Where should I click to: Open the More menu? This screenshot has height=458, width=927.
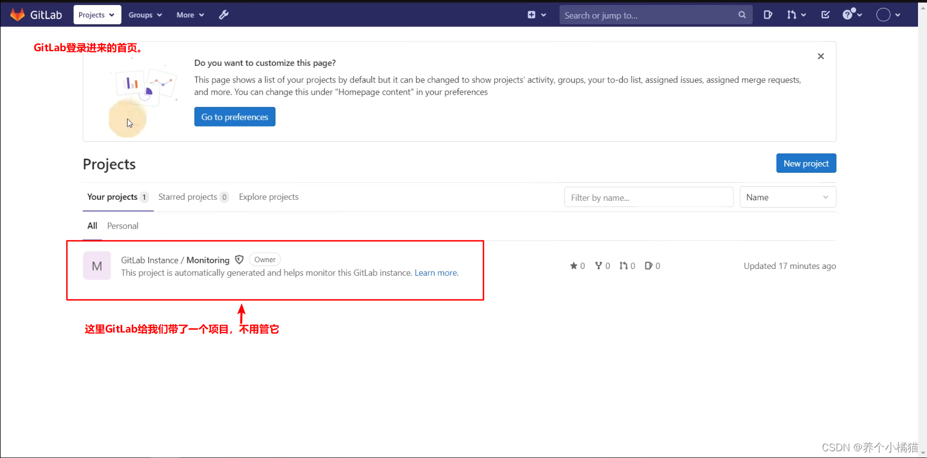pyautogui.click(x=190, y=15)
